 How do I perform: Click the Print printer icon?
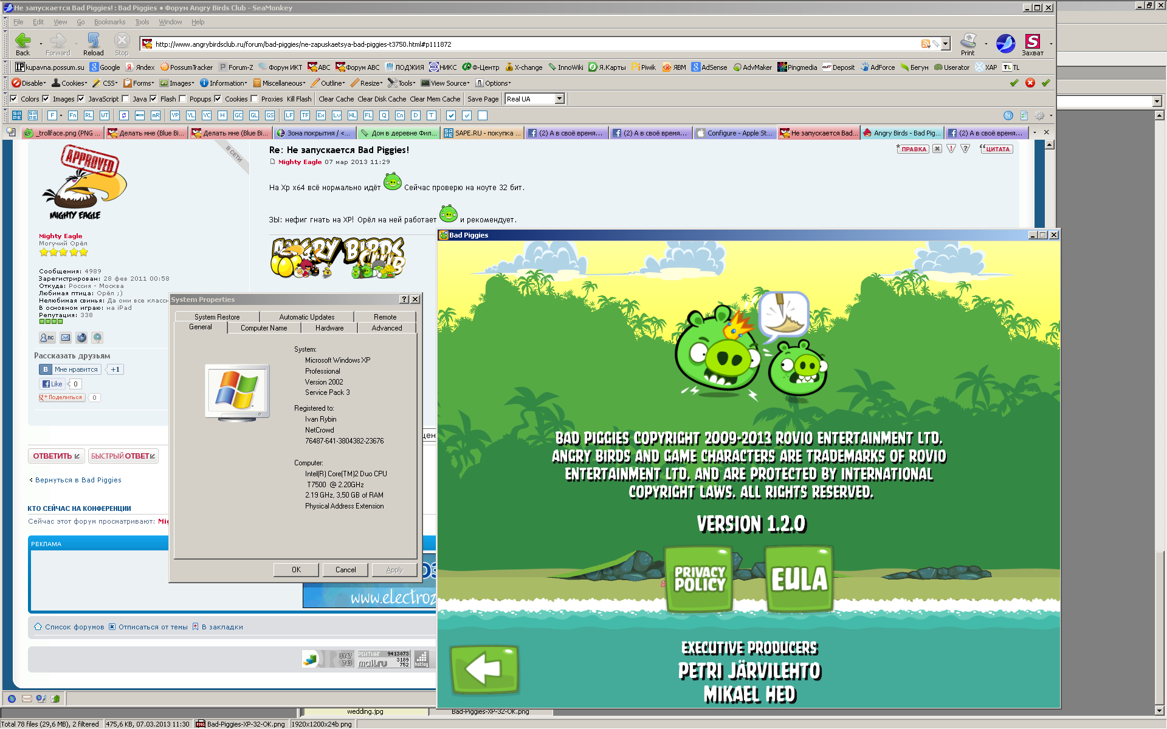click(968, 41)
